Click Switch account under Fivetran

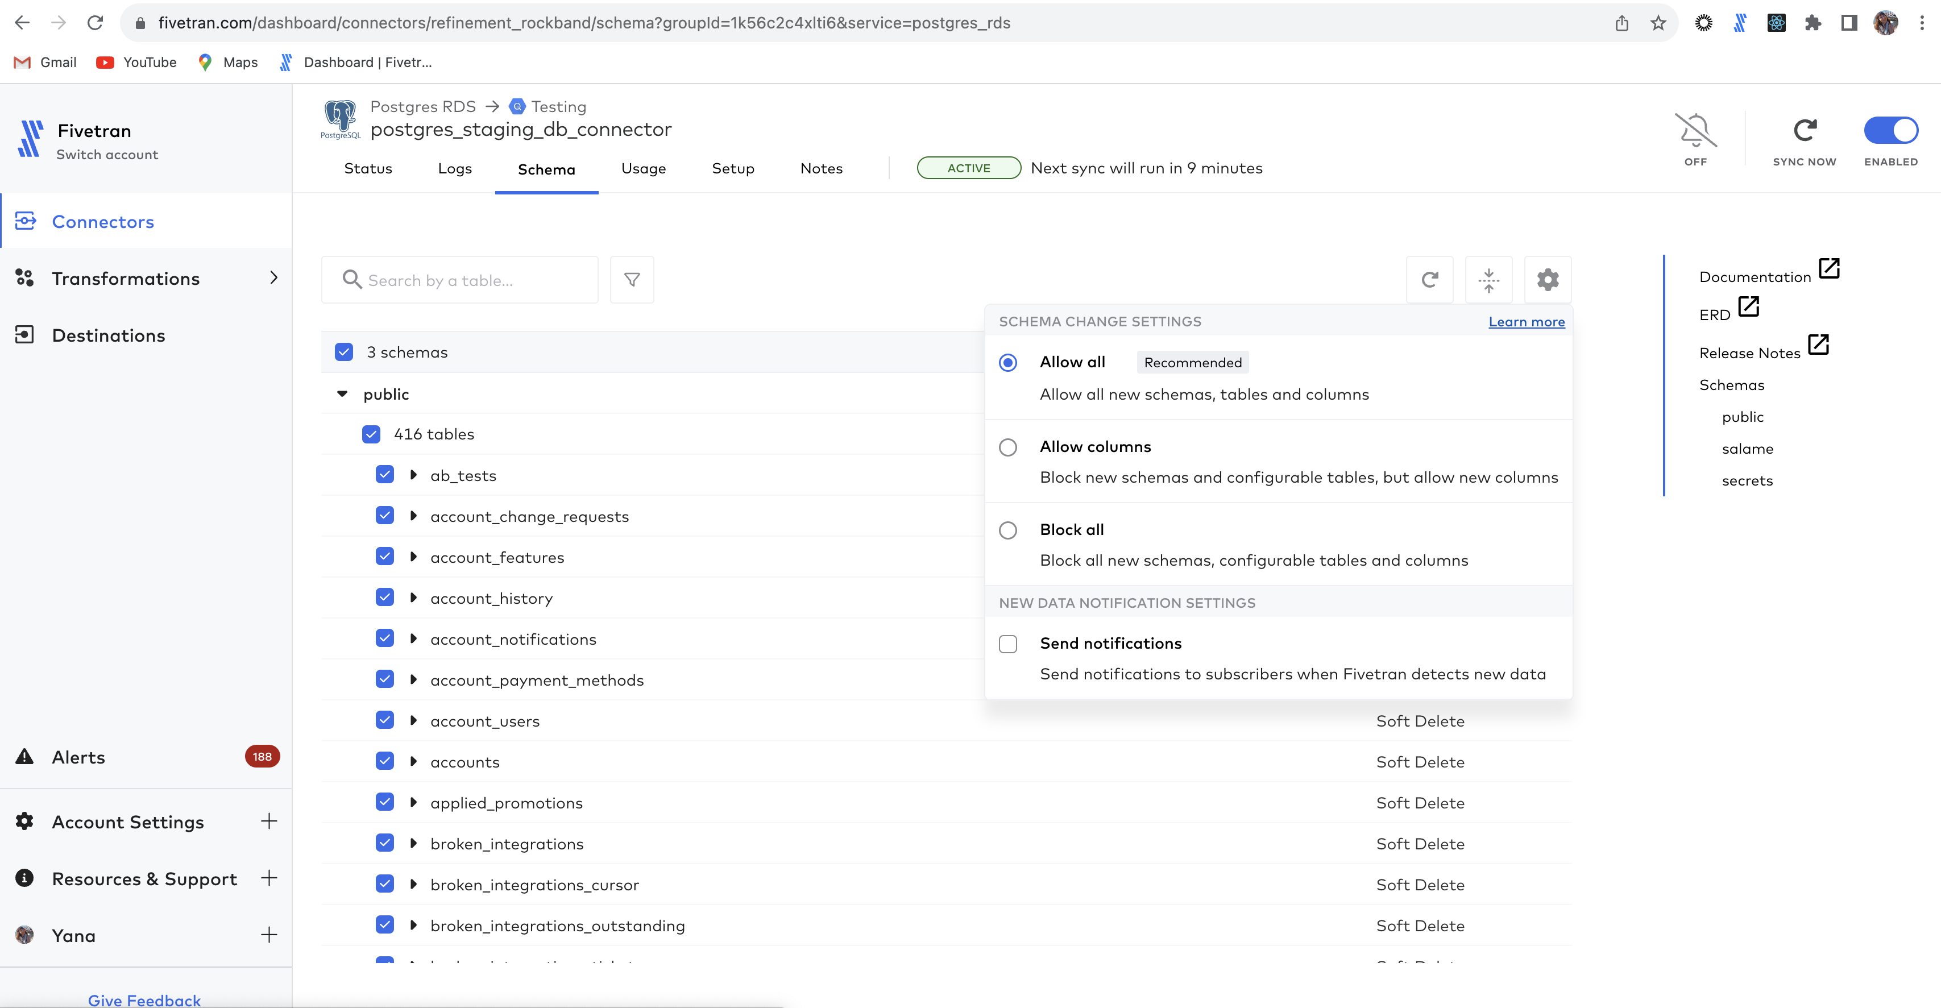point(107,155)
